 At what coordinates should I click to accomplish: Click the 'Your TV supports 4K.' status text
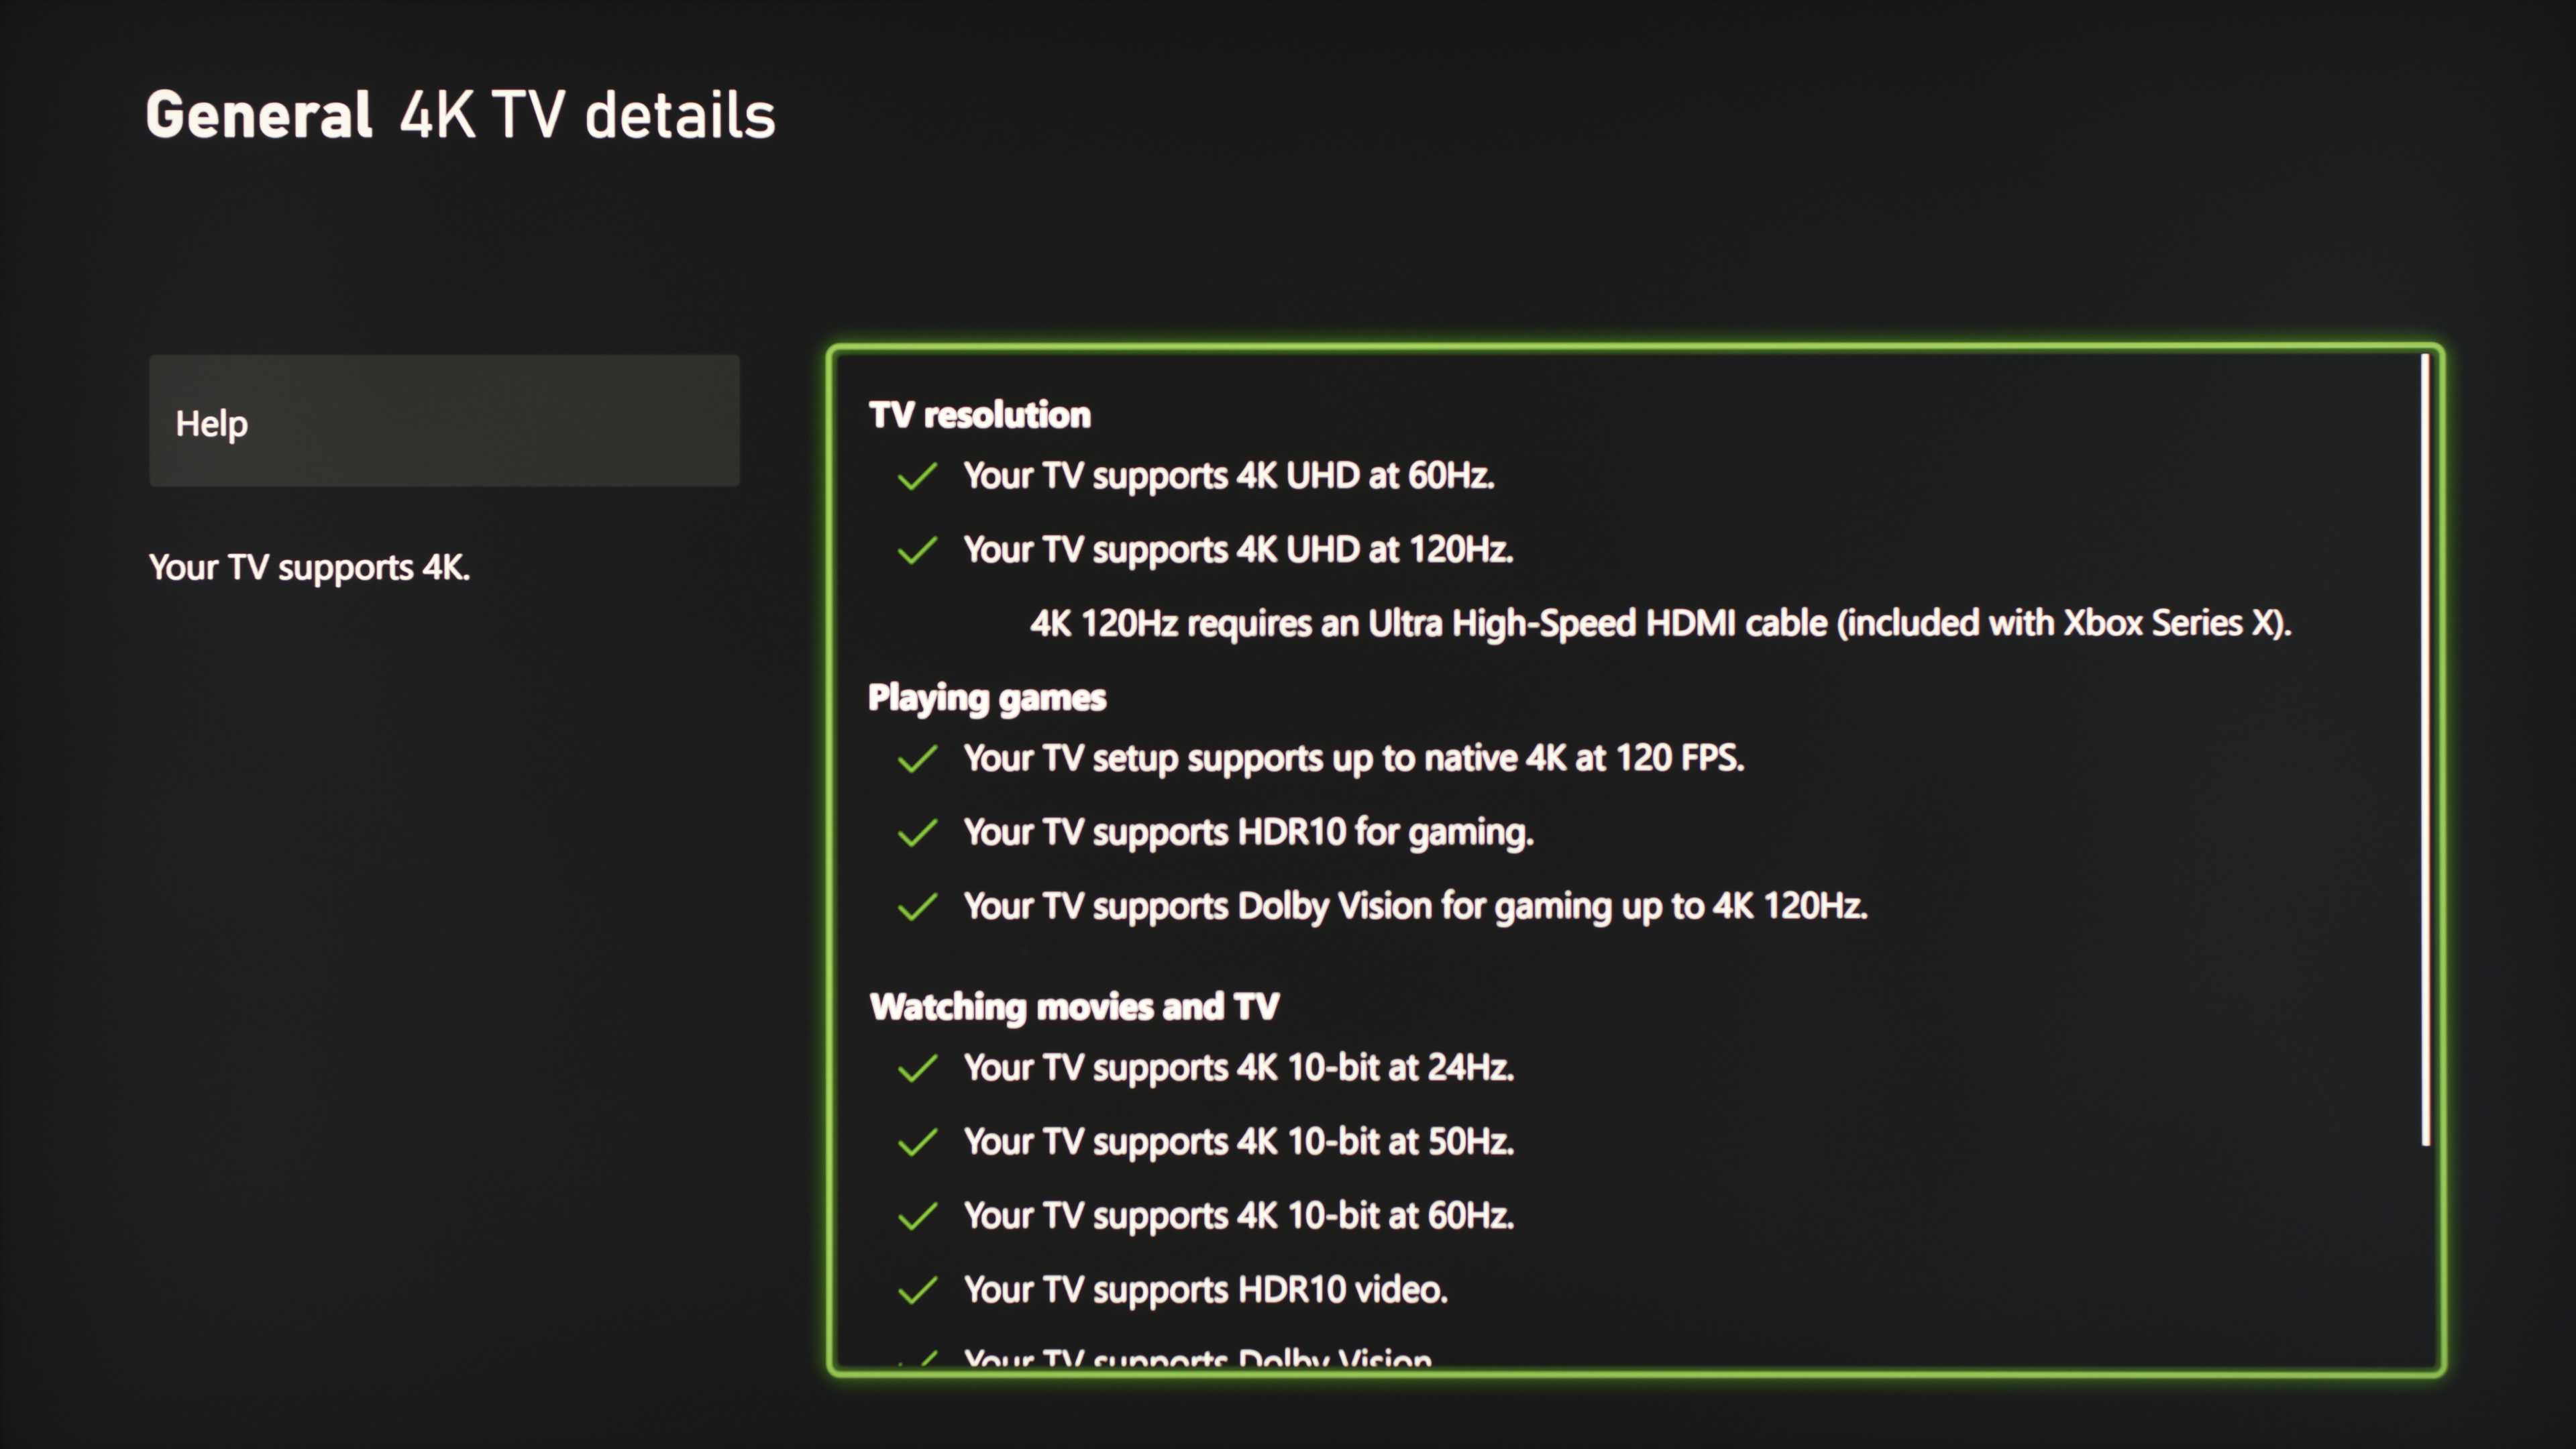point(309,568)
